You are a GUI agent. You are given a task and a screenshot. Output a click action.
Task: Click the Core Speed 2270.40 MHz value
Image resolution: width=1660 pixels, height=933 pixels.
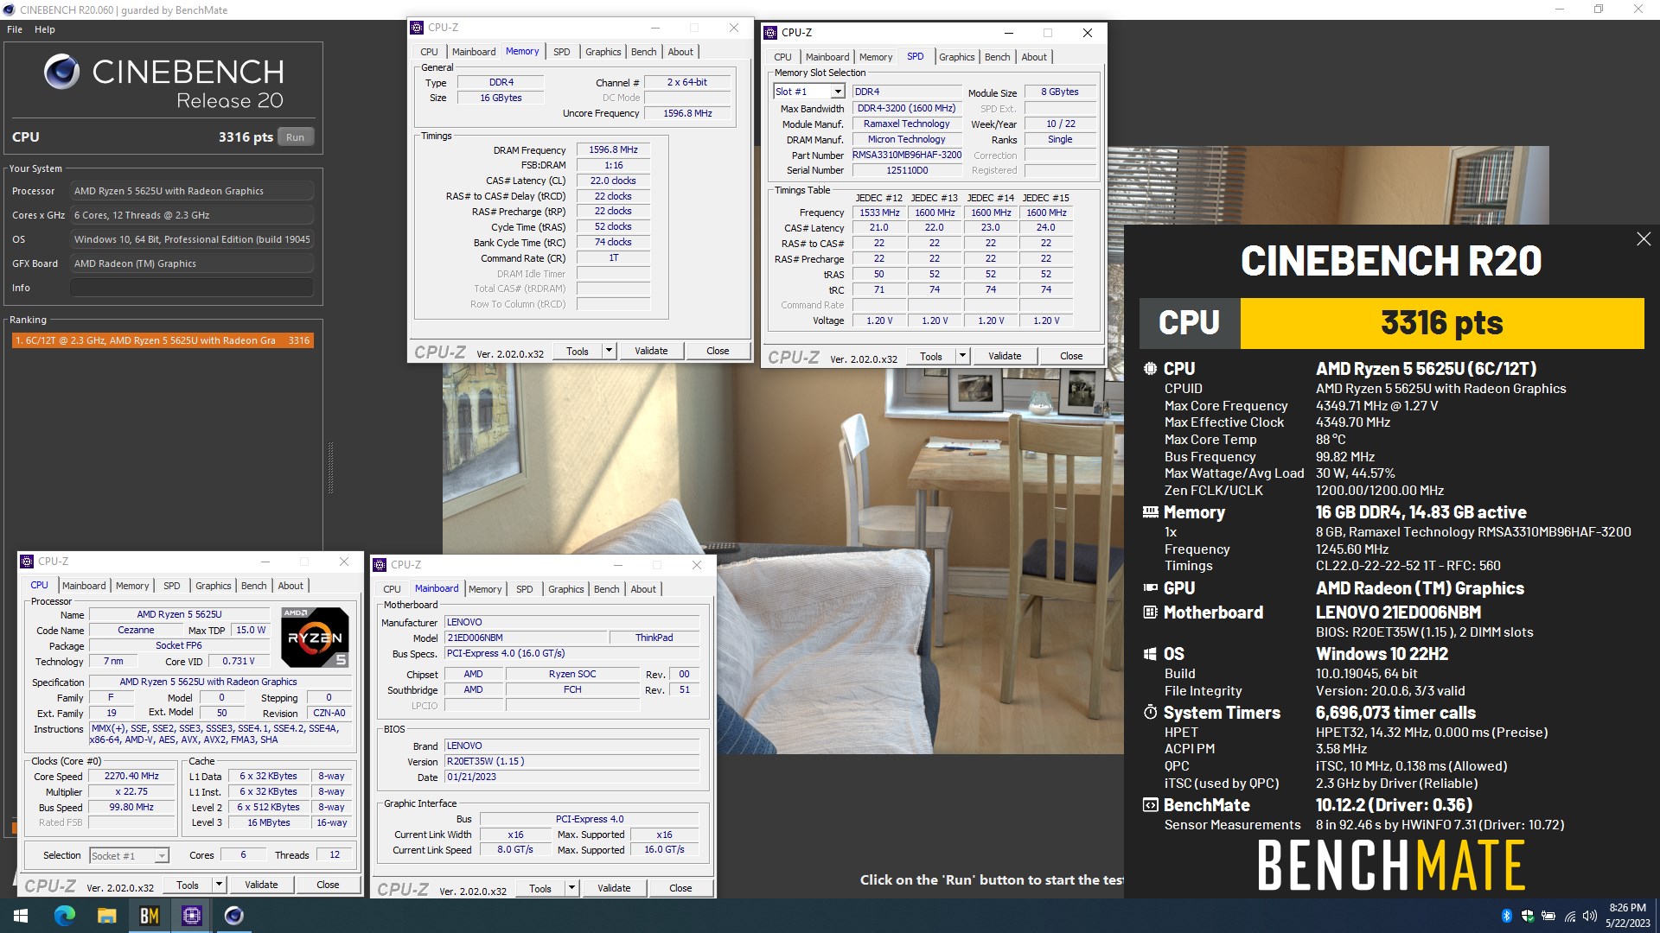131,776
